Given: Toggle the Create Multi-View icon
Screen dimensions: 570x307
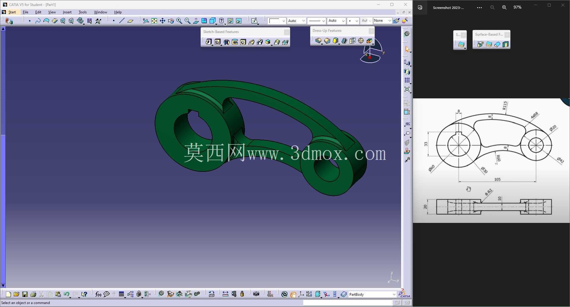Looking at the screenshot, I should coord(204,21).
